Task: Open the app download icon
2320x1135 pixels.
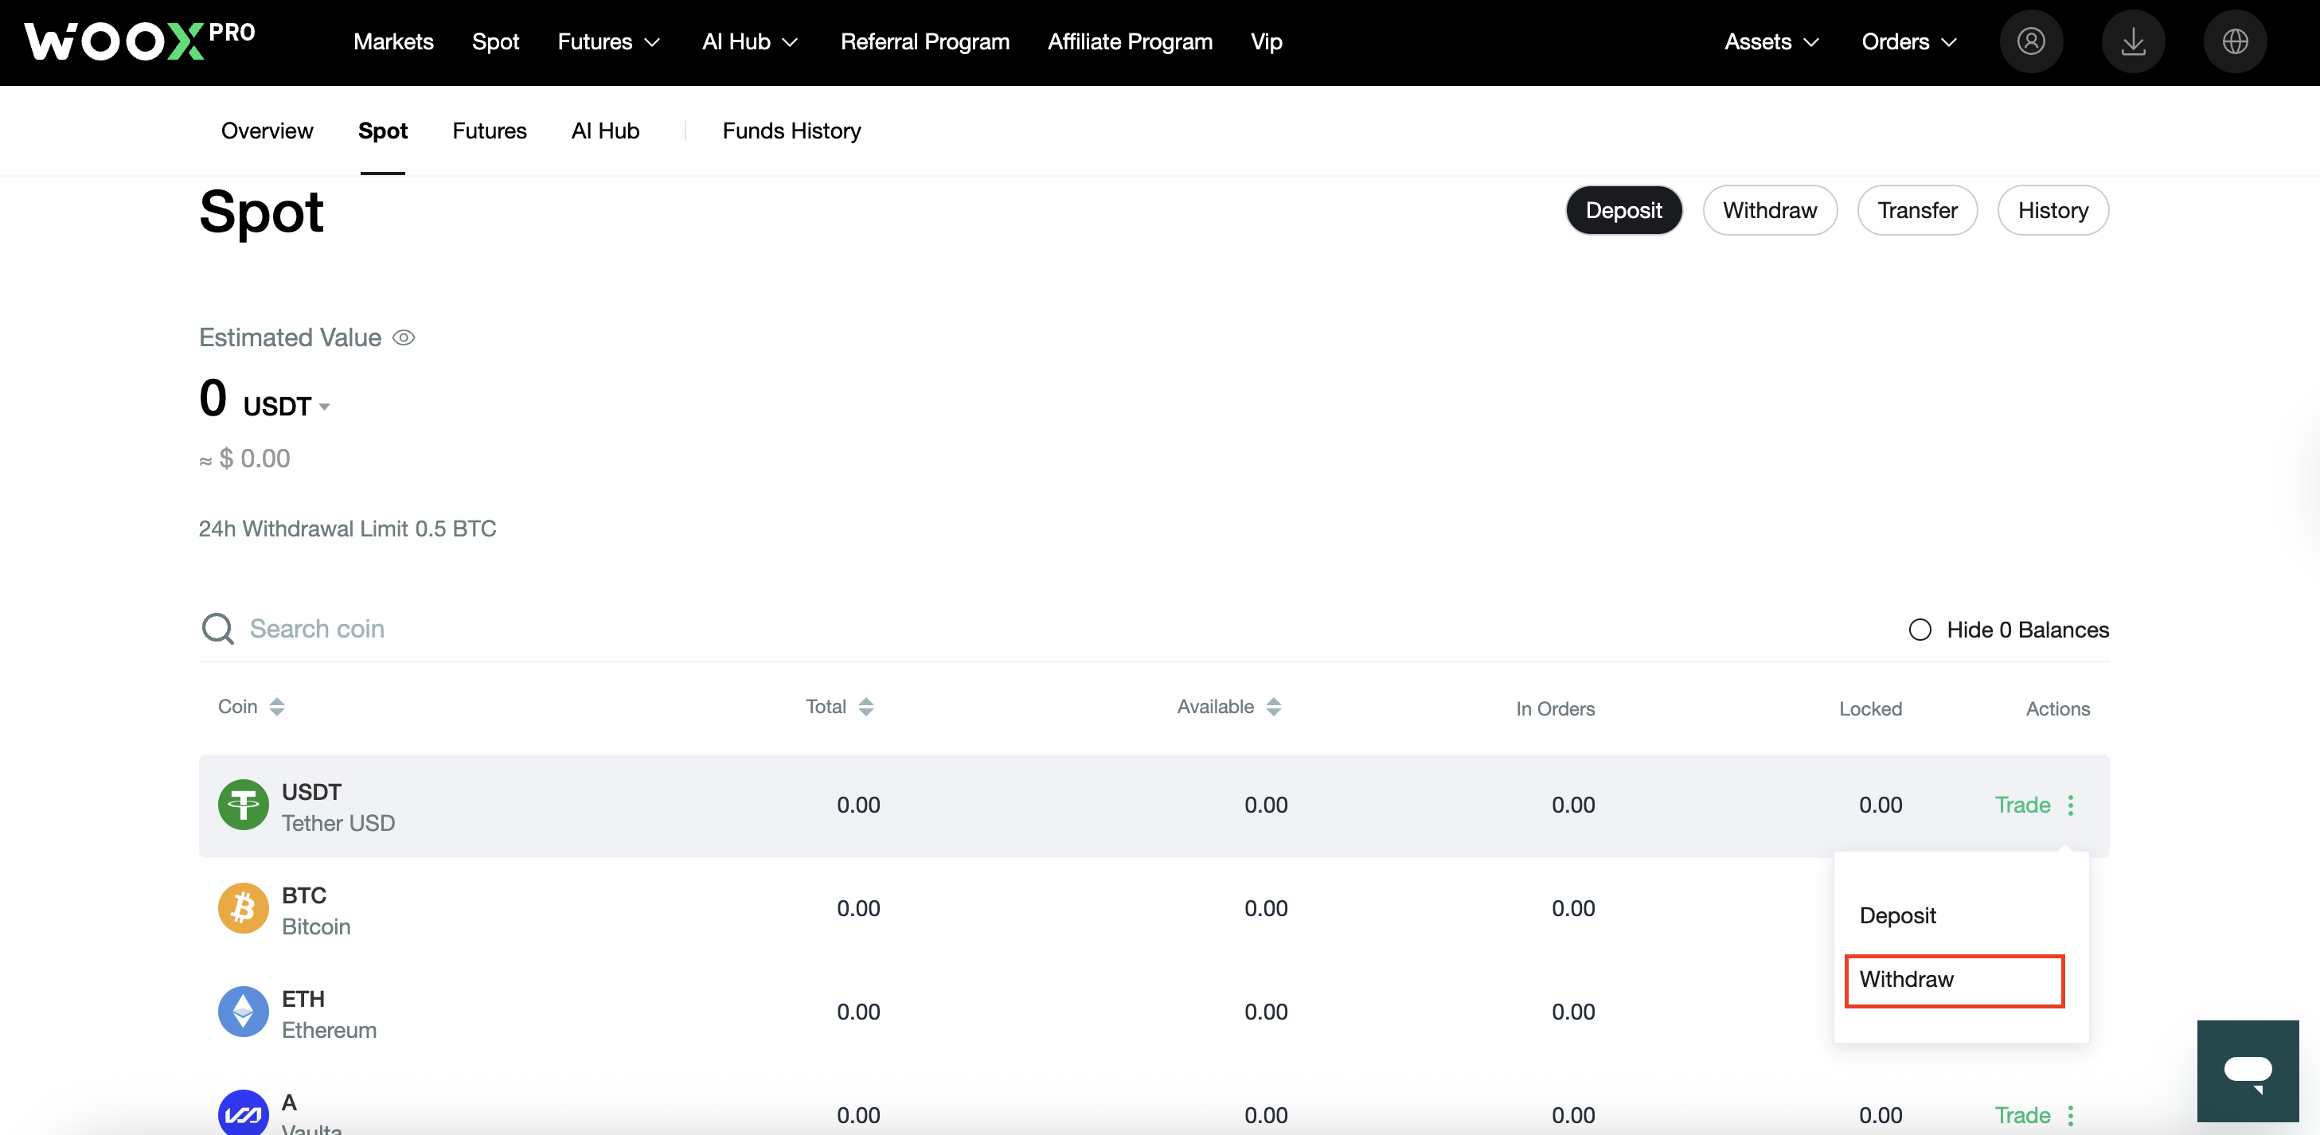Action: 2133,41
